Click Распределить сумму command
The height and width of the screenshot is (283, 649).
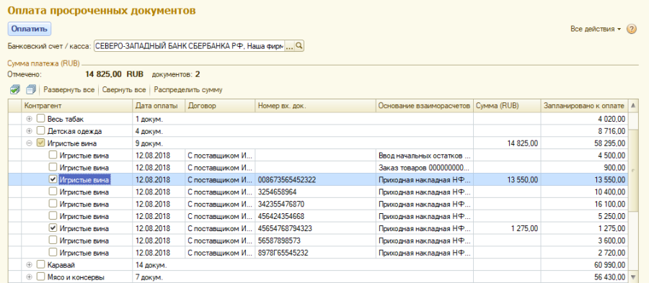click(x=188, y=89)
